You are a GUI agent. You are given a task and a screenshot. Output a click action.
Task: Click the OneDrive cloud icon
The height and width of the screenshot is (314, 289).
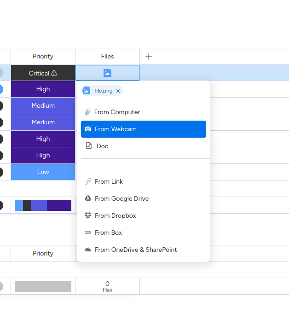[x=88, y=250]
